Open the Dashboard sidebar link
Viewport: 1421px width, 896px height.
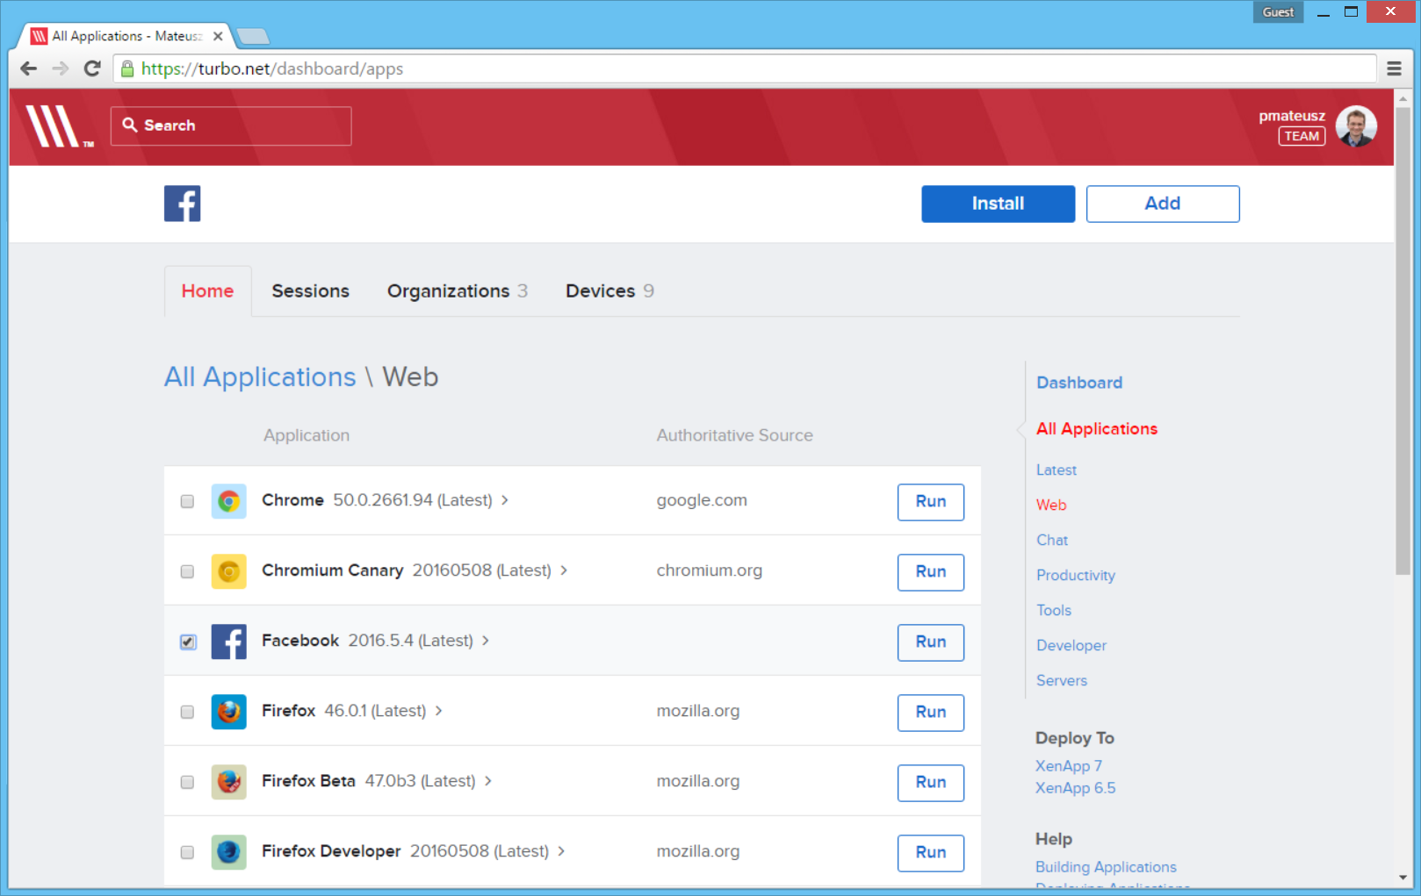tap(1079, 383)
